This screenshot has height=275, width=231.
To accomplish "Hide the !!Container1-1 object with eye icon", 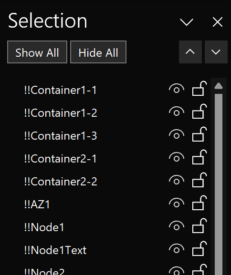I will [x=177, y=89].
